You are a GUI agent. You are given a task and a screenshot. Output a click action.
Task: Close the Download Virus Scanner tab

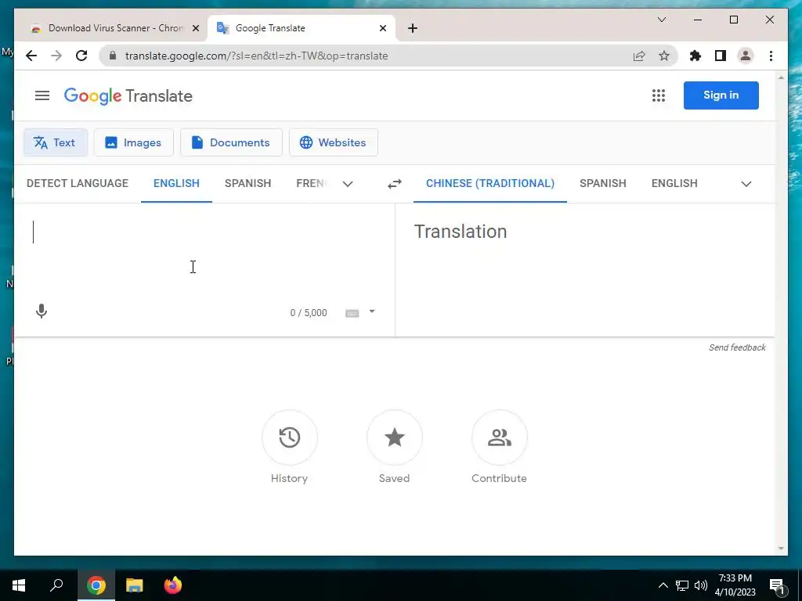click(195, 28)
